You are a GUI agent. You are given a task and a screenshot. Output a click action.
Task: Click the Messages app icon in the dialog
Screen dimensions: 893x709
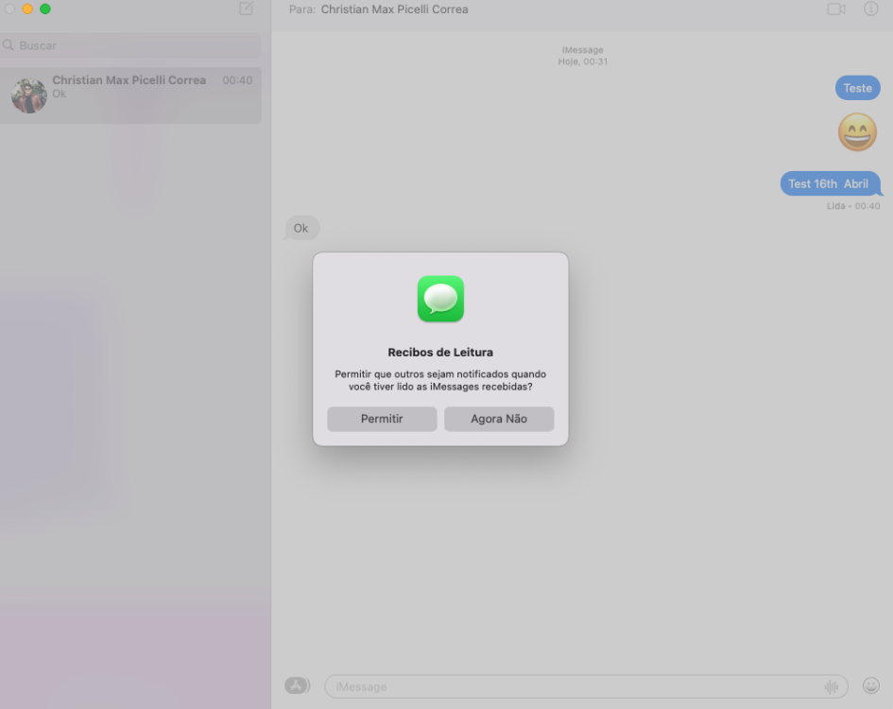440,299
